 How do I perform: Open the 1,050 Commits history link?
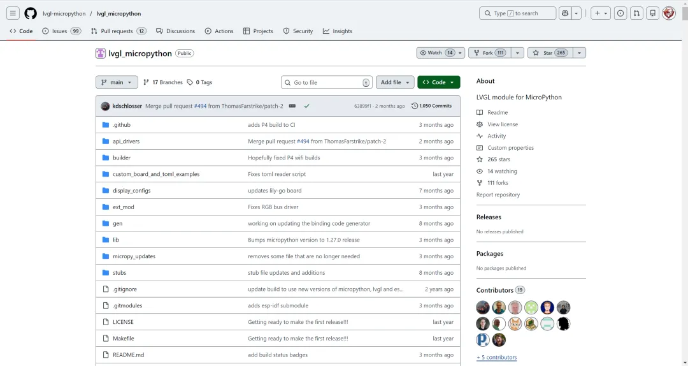432,106
